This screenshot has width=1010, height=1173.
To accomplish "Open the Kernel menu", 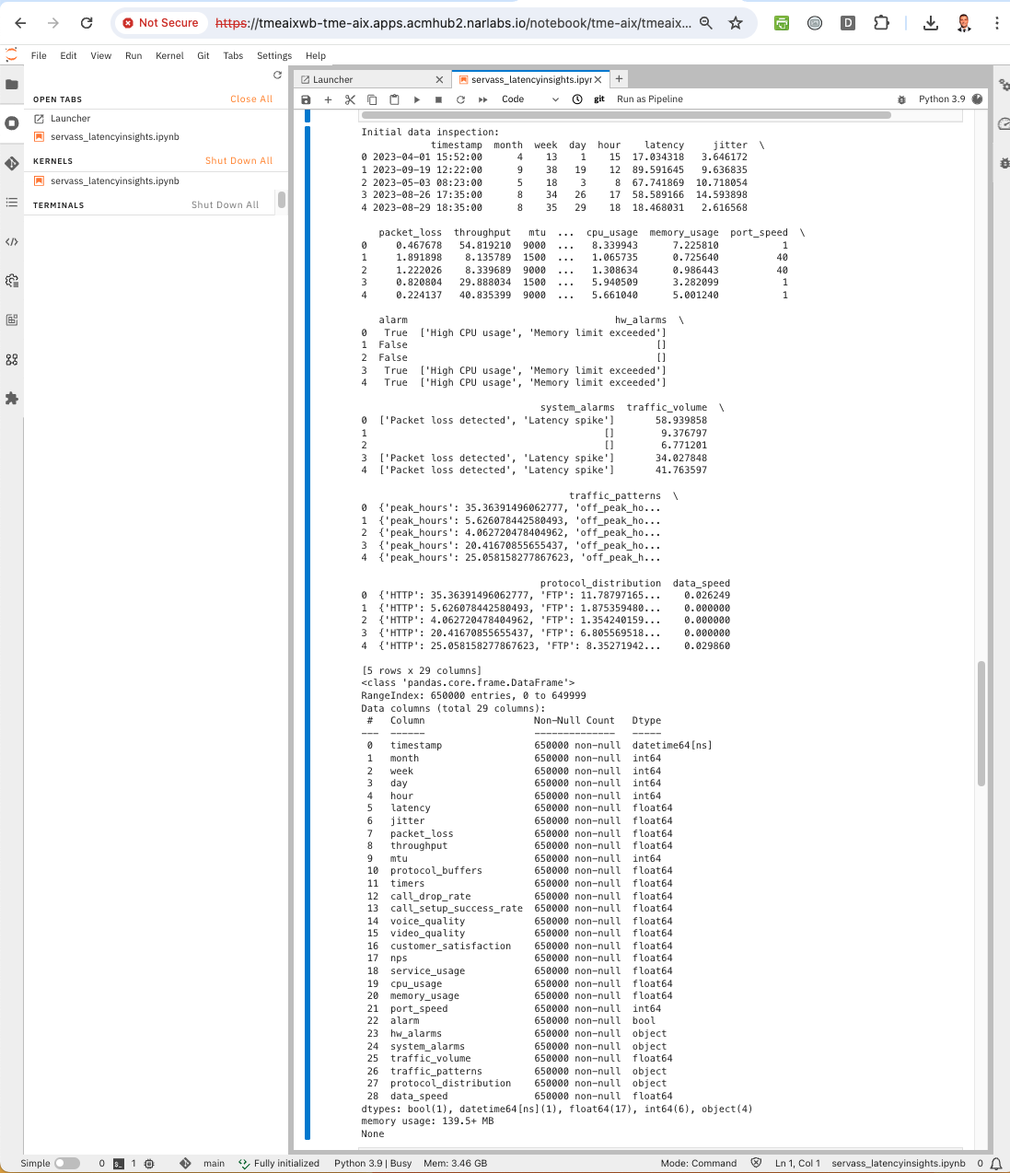I will tap(169, 55).
